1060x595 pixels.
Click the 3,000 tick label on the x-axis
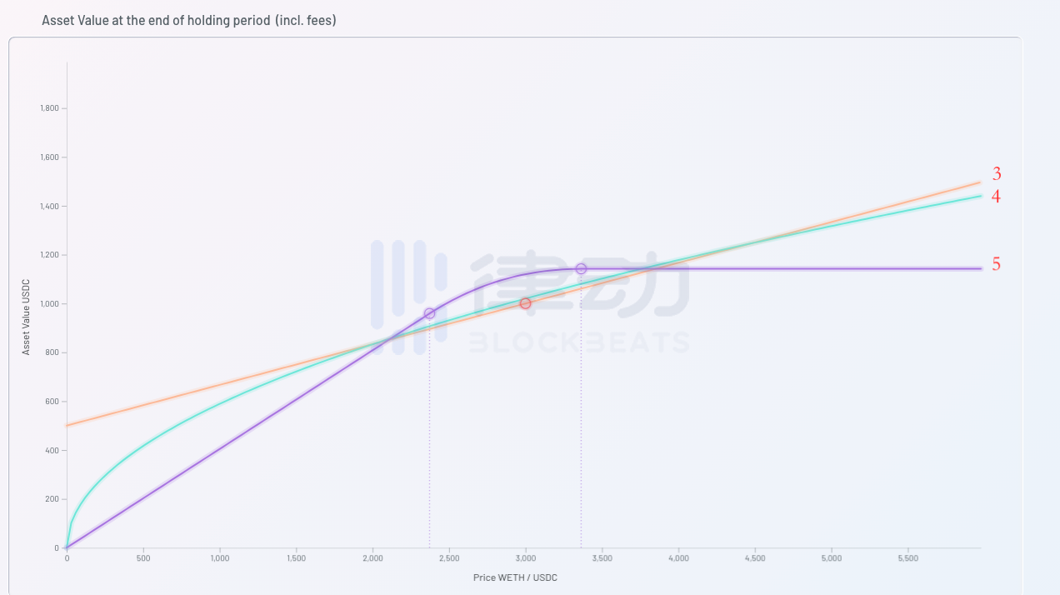pos(525,558)
